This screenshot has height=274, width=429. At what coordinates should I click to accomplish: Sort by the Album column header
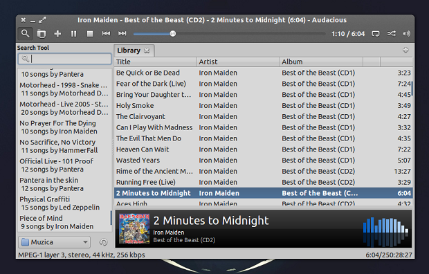(321, 62)
